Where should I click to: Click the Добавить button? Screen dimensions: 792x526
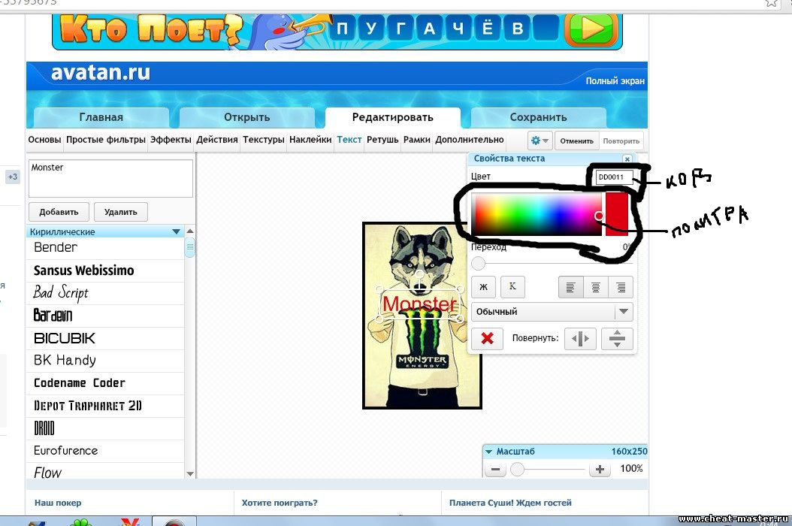[59, 212]
